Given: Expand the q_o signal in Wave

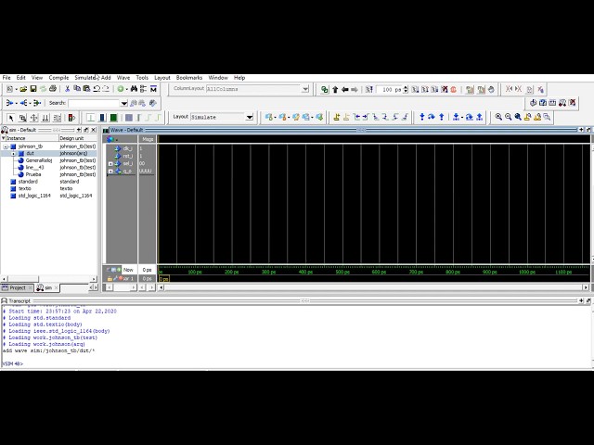Looking at the screenshot, I should click(110, 172).
